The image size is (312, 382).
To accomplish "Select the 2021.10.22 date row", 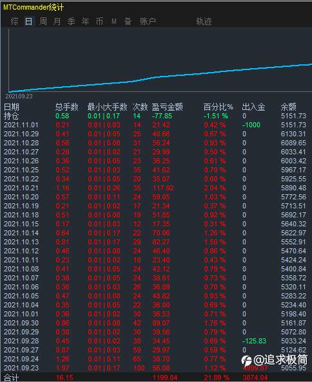I will pos(21,179).
